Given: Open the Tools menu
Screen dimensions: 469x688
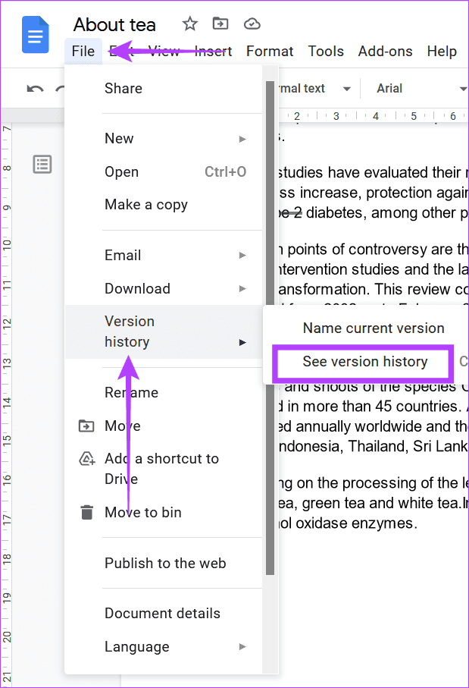Looking at the screenshot, I should pyautogui.click(x=326, y=52).
